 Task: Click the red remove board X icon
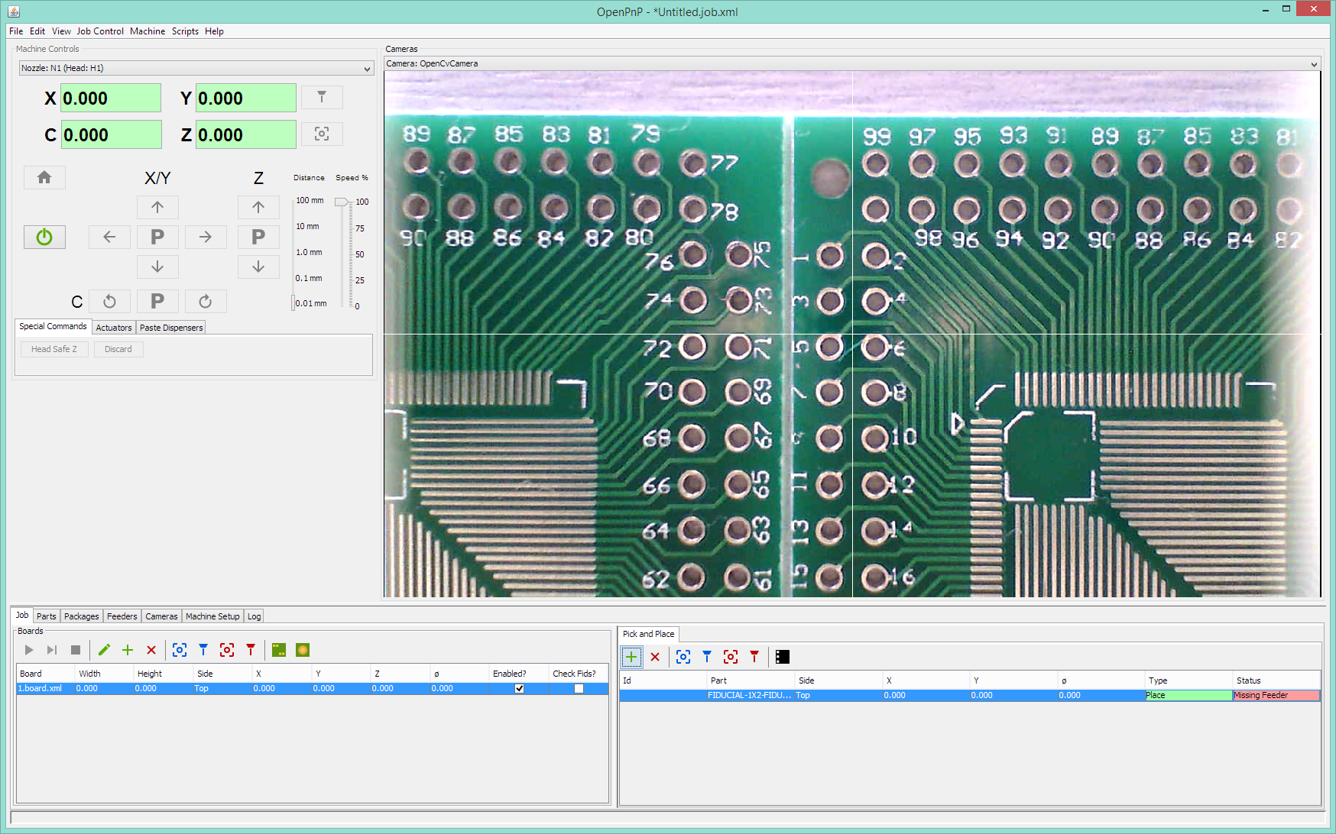151,650
